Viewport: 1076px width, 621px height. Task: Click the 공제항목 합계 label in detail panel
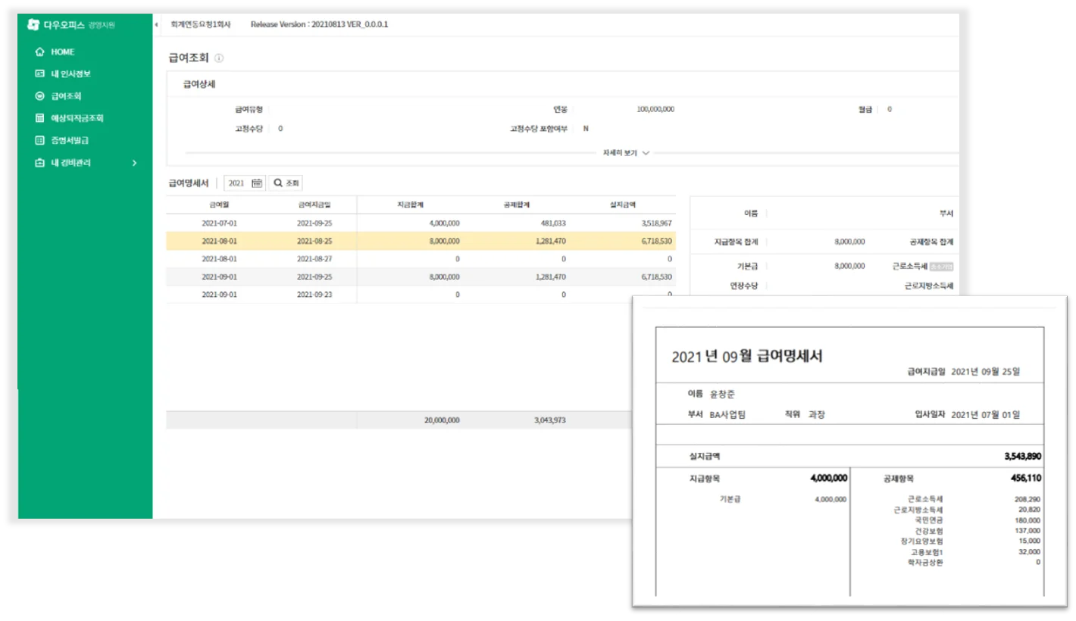(x=931, y=242)
